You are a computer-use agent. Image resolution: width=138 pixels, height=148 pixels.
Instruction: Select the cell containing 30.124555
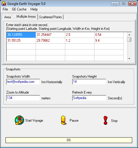(x=21, y=35)
